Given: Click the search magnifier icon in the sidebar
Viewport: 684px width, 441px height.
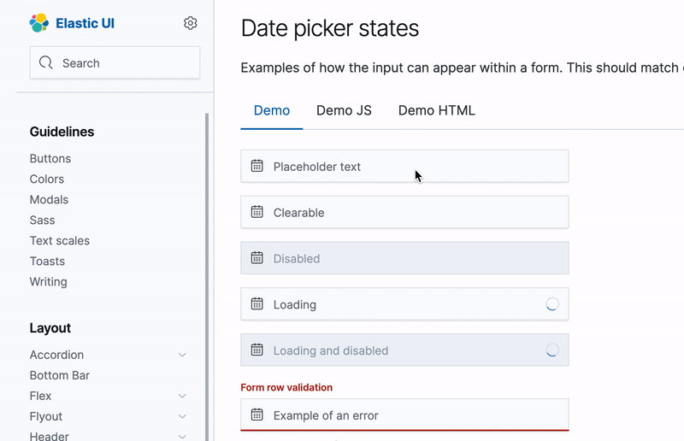Looking at the screenshot, I should (x=46, y=63).
